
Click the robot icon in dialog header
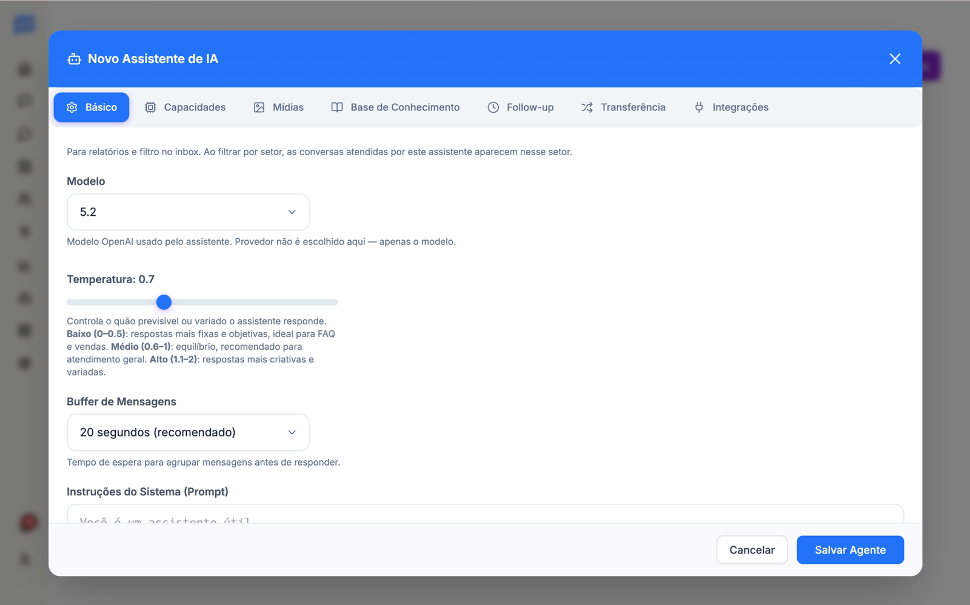click(74, 59)
